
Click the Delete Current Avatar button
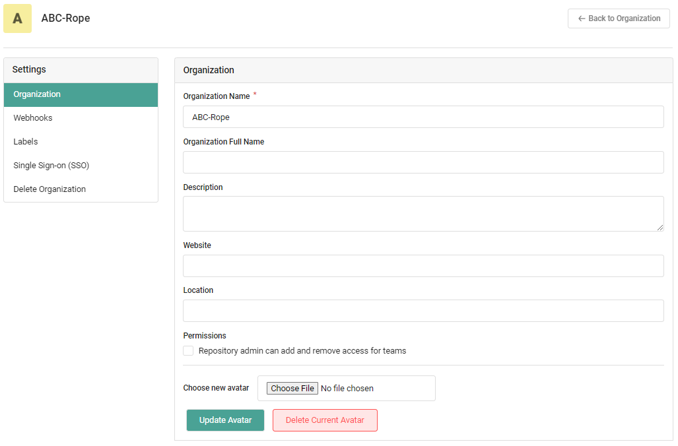(325, 420)
